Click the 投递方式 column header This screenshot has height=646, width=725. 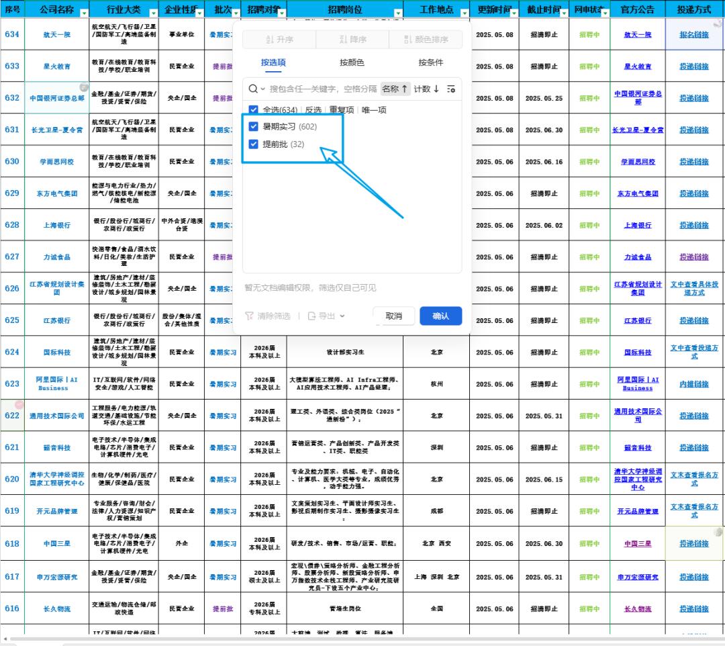tap(694, 9)
